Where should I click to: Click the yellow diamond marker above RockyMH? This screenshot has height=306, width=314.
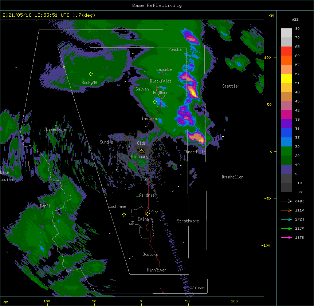[91, 74]
